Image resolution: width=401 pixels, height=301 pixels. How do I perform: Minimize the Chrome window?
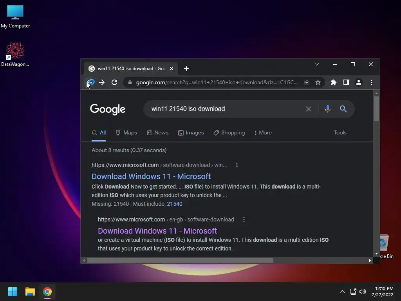335,64
